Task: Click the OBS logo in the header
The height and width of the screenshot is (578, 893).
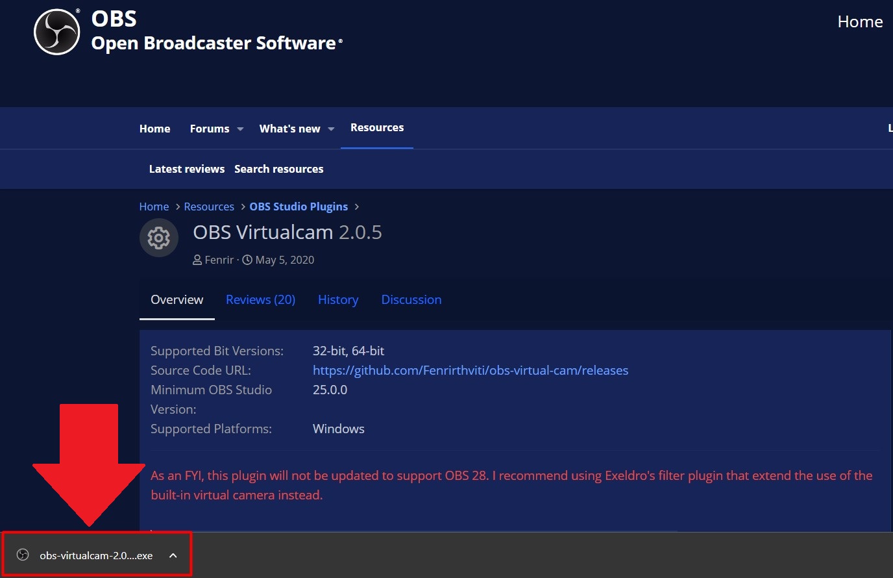Action: point(56,31)
